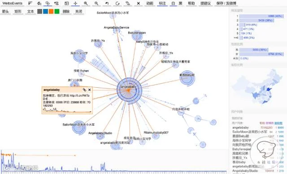Switch to the 黑 black background

click(x=180, y=3)
